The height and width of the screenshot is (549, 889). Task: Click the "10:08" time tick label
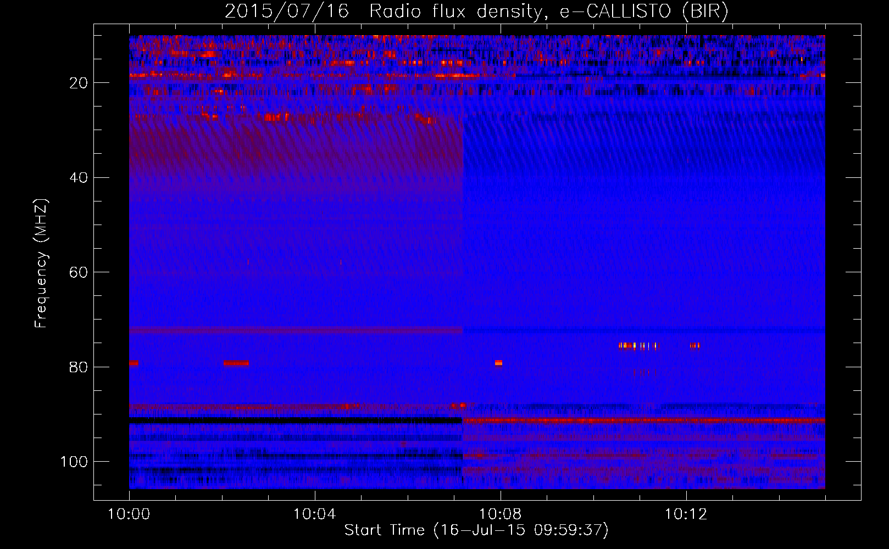click(501, 514)
